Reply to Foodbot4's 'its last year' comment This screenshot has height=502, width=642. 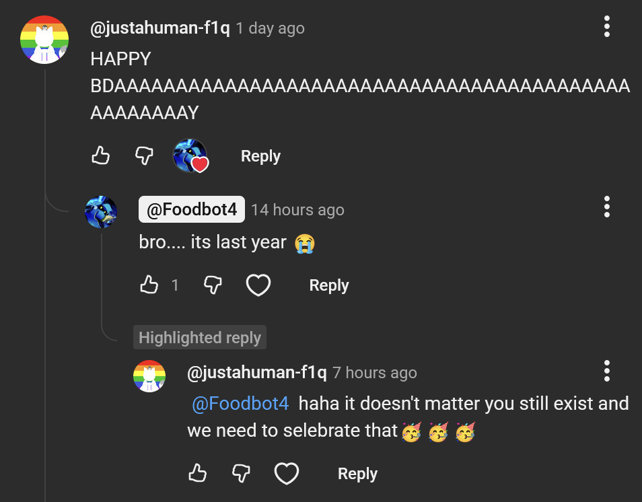[328, 285]
